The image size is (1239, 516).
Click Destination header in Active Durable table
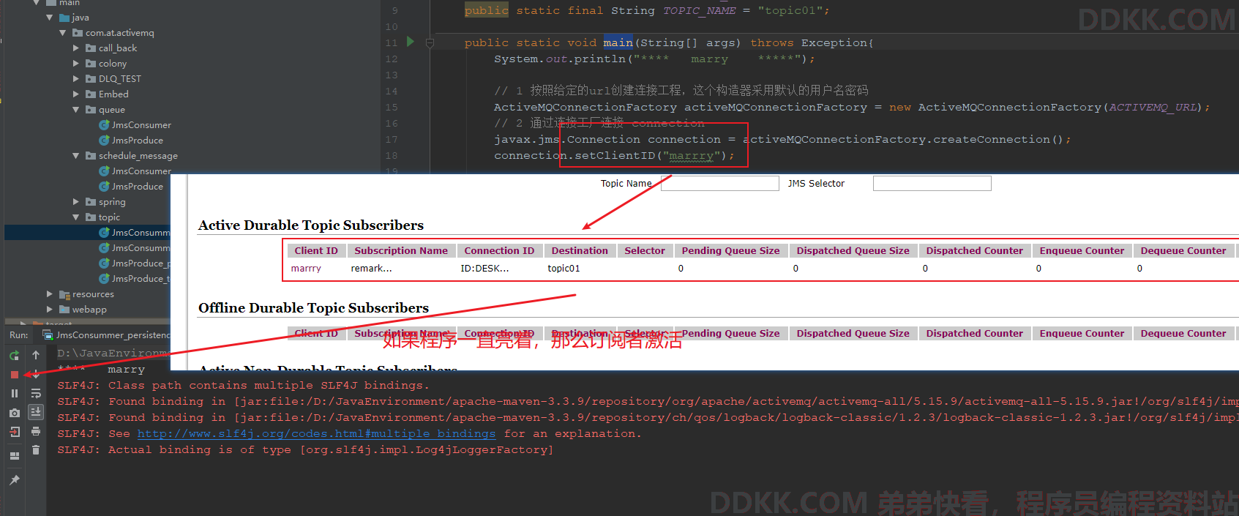point(580,251)
